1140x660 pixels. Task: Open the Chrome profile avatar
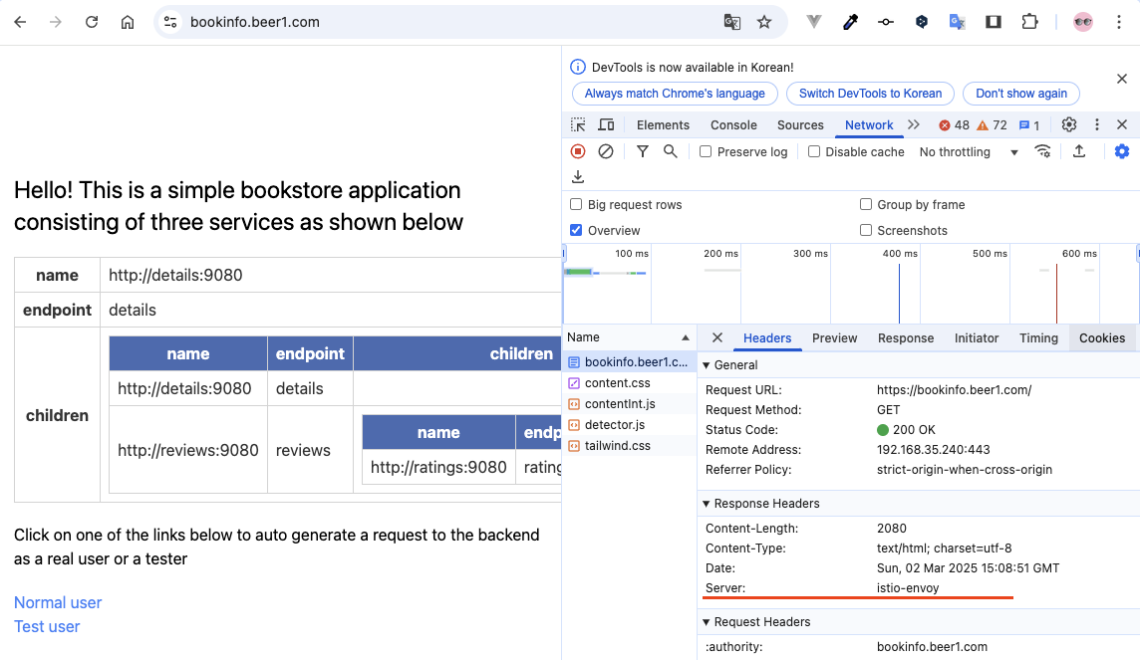coord(1083,22)
